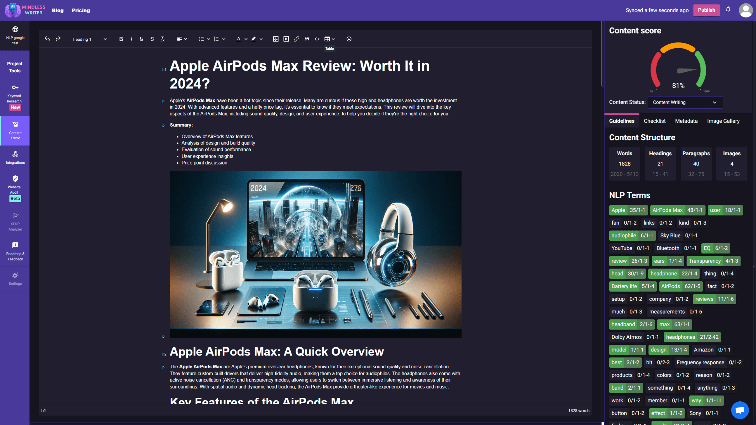
Task: Apply the highlight marker color
Action: point(254,39)
